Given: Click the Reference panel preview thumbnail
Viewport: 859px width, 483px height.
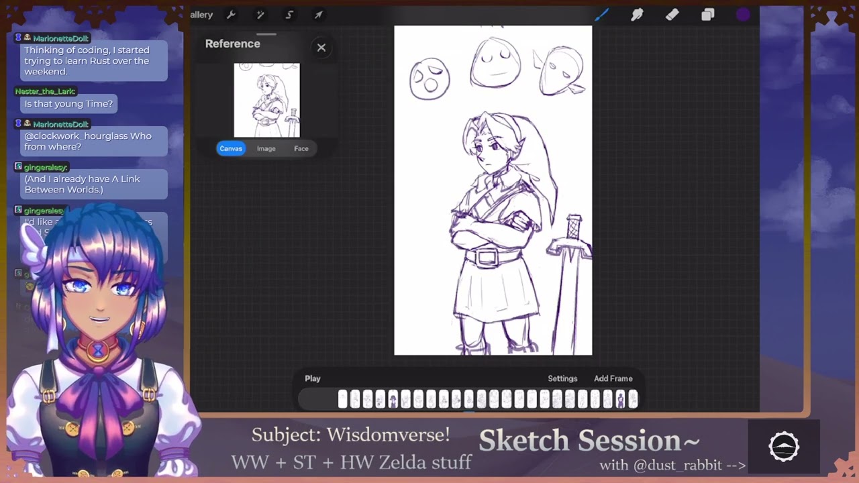Looking at the screenshot, I should click(267, 100).
